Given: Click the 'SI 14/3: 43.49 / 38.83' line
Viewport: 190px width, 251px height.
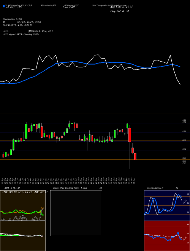Looking at the screenshot, I should click(x=29, y=22).
